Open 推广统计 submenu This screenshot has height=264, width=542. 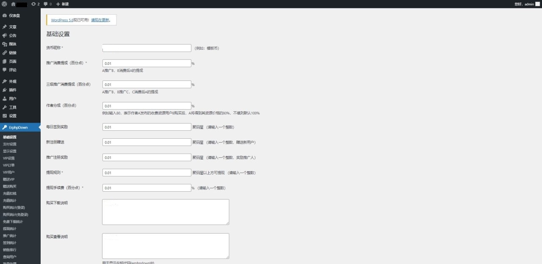(10, 236)
